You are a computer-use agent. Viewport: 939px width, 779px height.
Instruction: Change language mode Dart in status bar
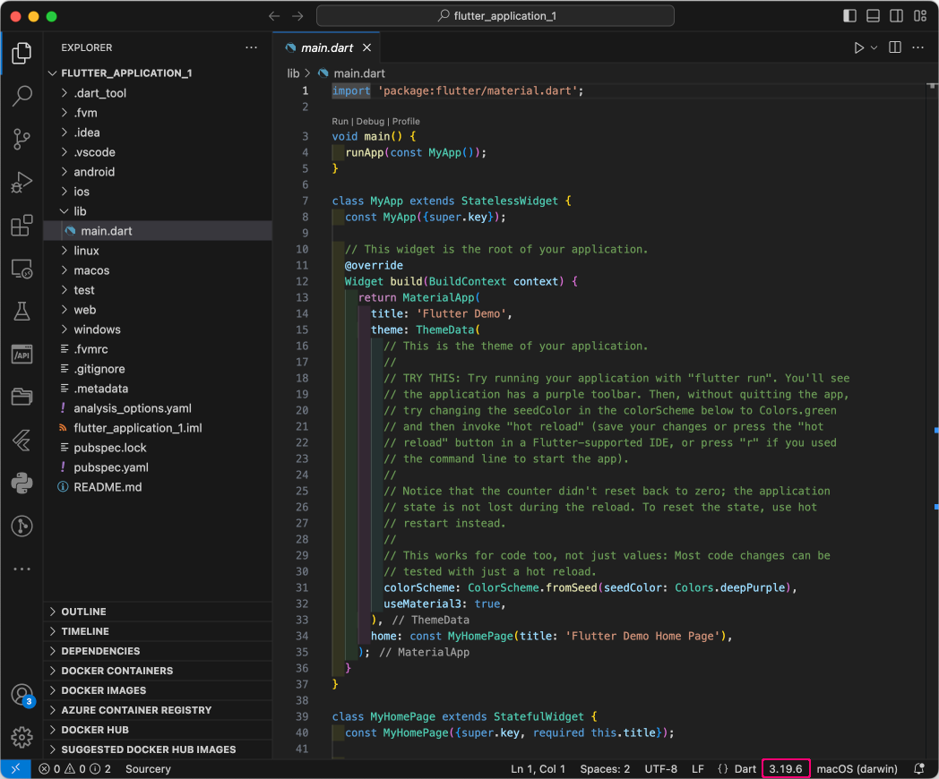click(745, 769)
